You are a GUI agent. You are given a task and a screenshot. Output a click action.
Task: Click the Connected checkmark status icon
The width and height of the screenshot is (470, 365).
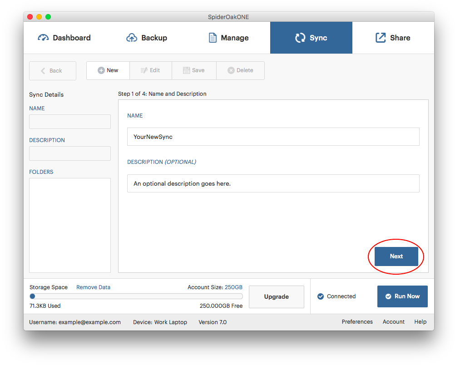coord(321,296)
